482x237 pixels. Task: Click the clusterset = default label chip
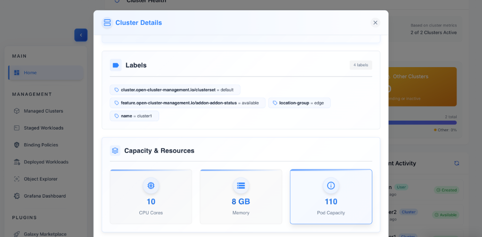175,90
